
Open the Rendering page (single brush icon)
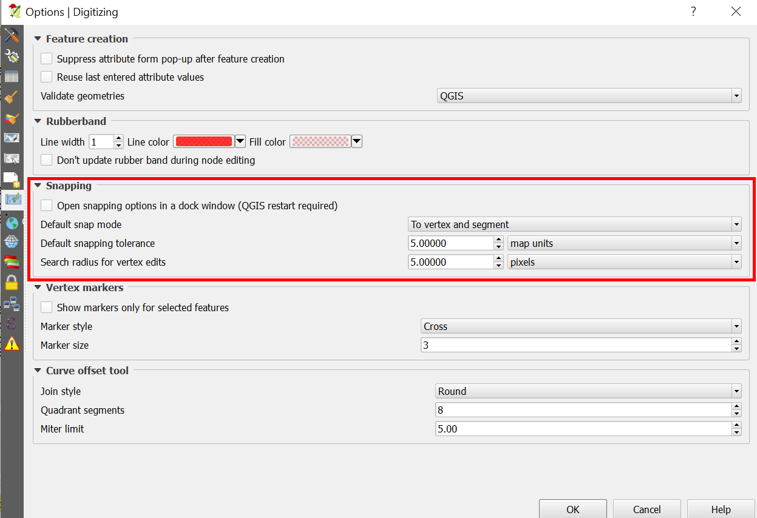(x=12, y=97)
